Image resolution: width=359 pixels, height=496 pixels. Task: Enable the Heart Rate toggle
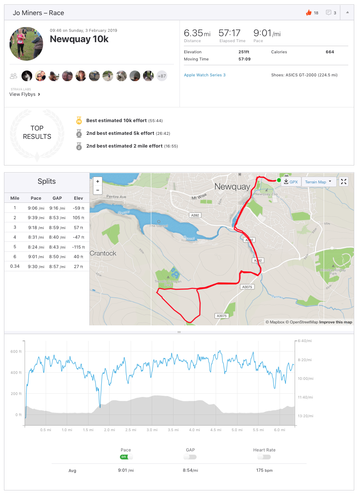tap(264, 457)
